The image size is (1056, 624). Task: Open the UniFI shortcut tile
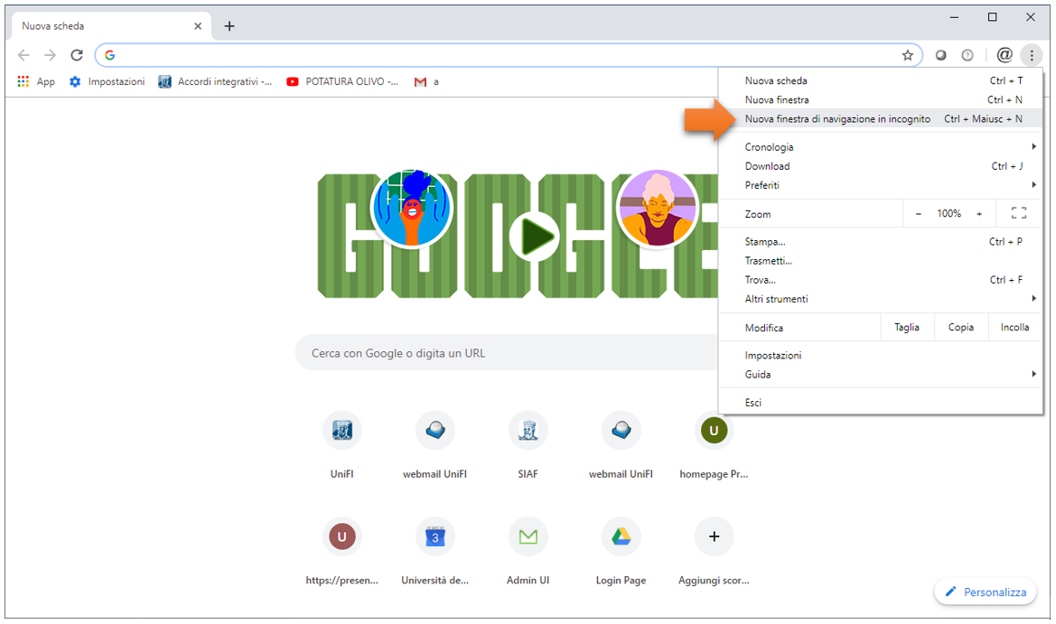tap(341, 444)
